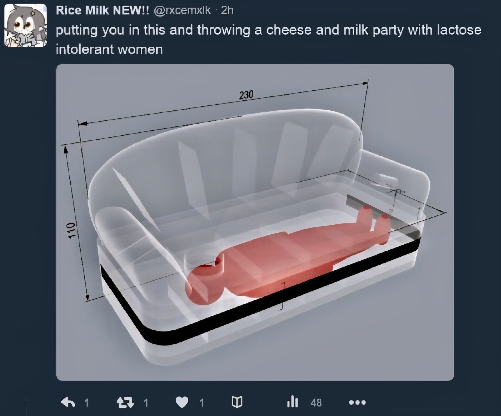Open the Rice Milk profile avatar

26,25
